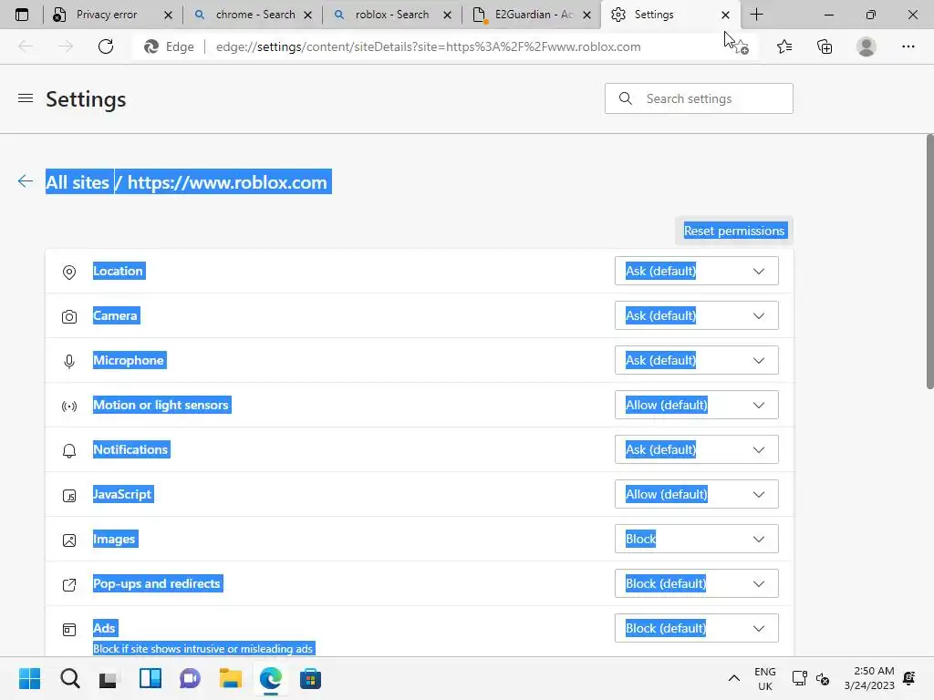The height and width of the screenshot is (700, 934).
Task: Open the Location permission dropdown
Action: [x=696, y=271]
